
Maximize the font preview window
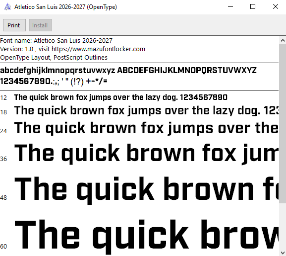[x=253, y=7]
